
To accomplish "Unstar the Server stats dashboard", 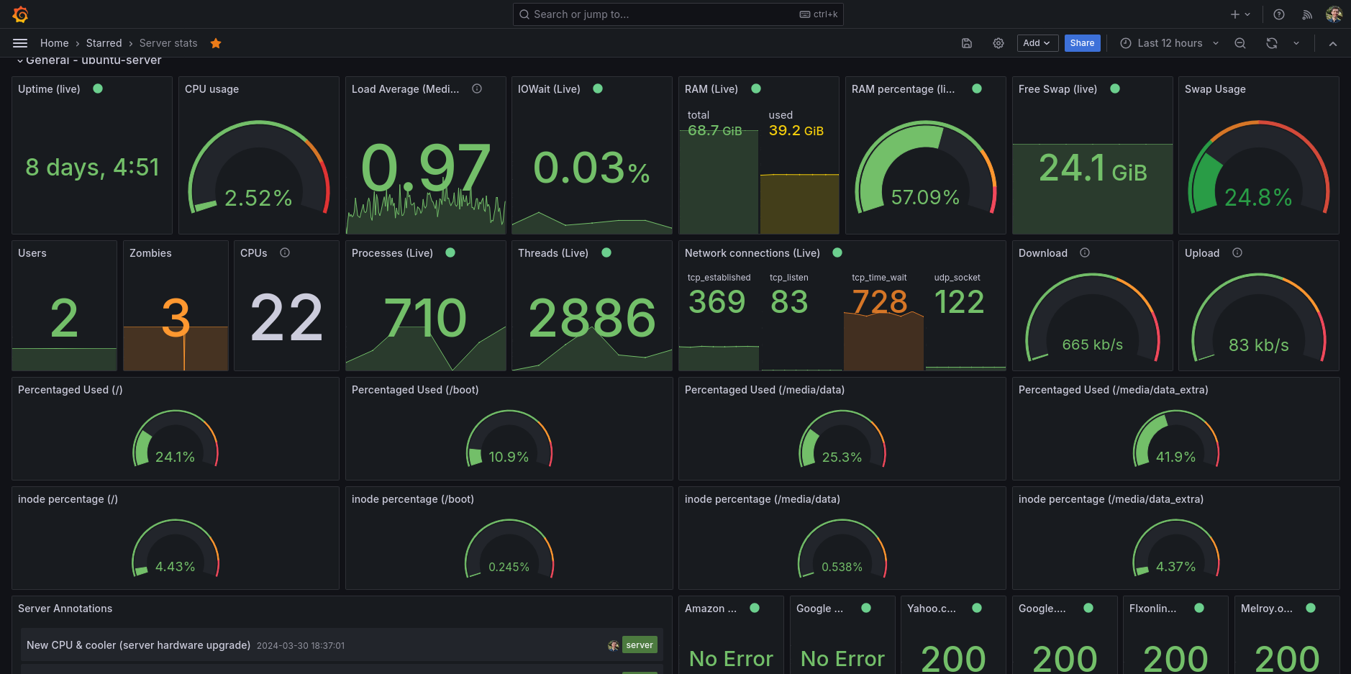I will (216, 43).
